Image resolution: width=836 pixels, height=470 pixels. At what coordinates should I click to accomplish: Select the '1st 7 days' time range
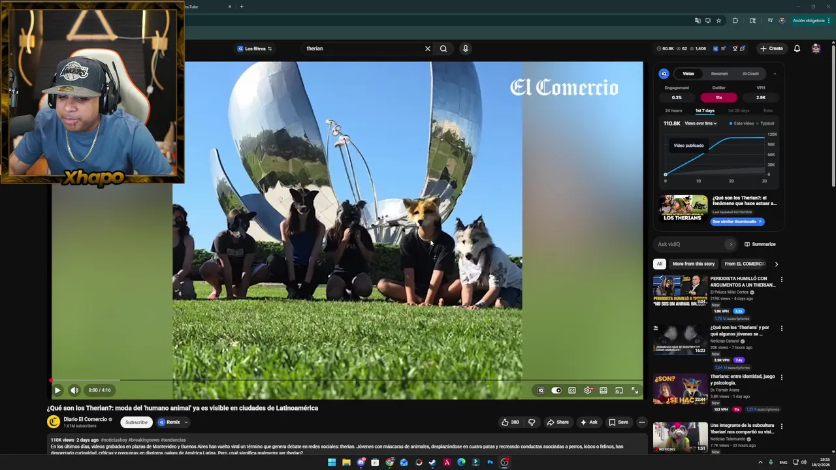pos(705,110)
